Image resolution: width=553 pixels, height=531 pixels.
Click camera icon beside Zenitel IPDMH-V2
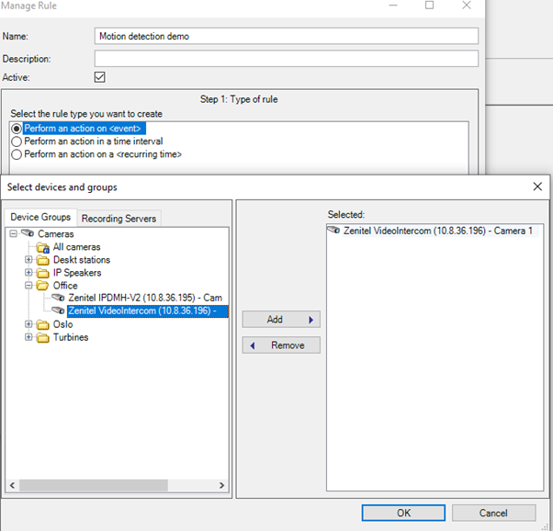(58, 298)
